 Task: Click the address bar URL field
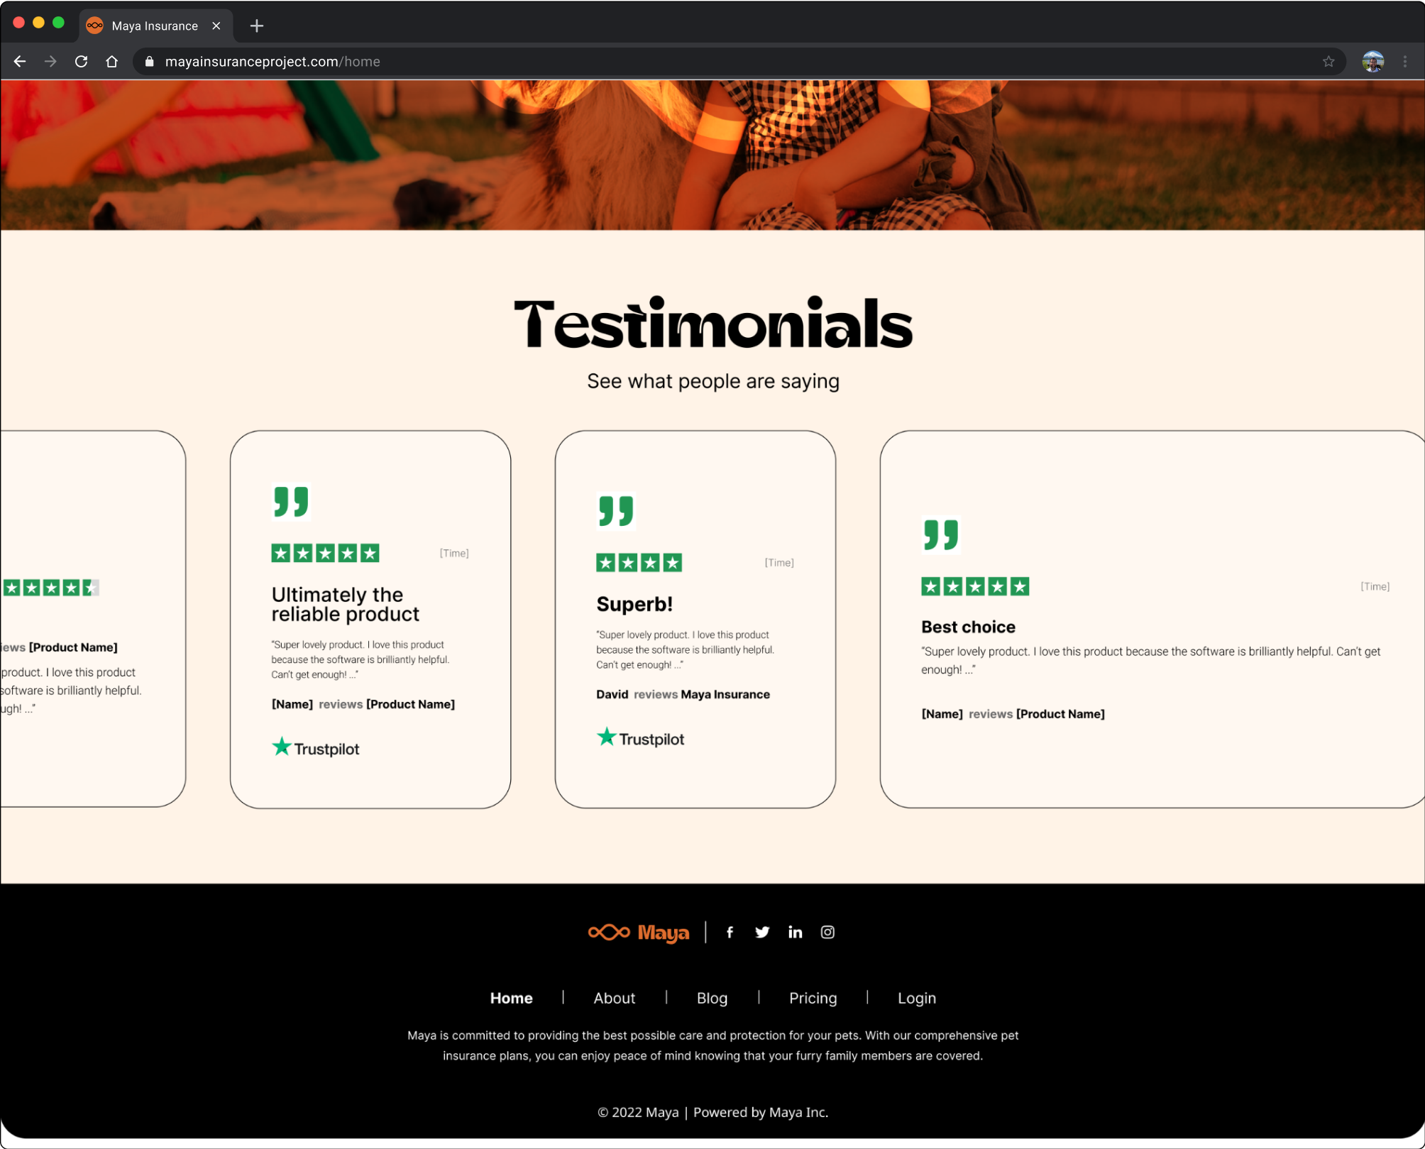coord(738,62)
